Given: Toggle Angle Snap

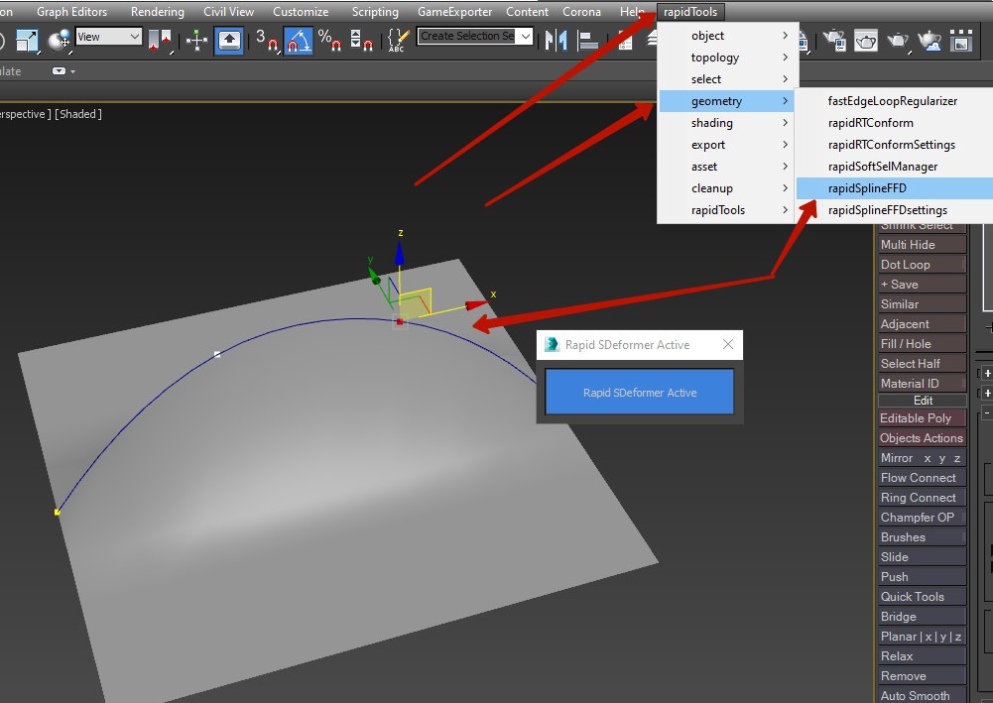Looking at the screenshot, I should tap(299, 41).
